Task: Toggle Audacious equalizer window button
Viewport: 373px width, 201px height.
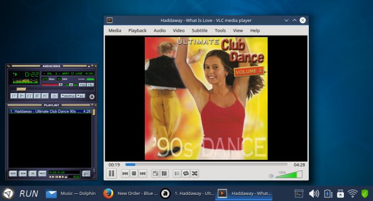Action: [82, 85]
